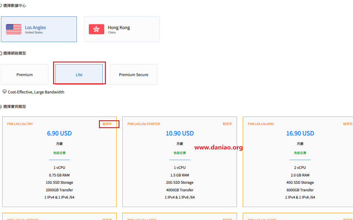Click the www.daniao.org watermark text
Image resolution: width=353 pixels, height=220 pixels.
(x=218, y=147)
